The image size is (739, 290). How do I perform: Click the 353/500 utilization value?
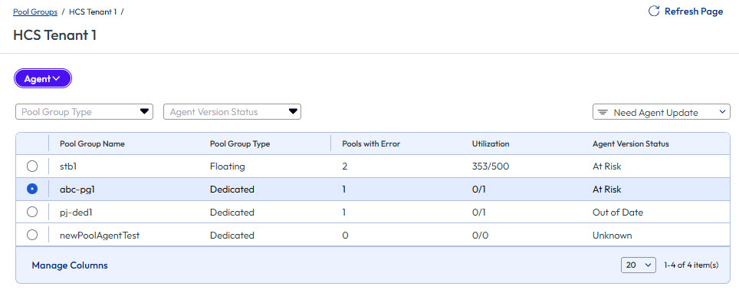(490, 166)
